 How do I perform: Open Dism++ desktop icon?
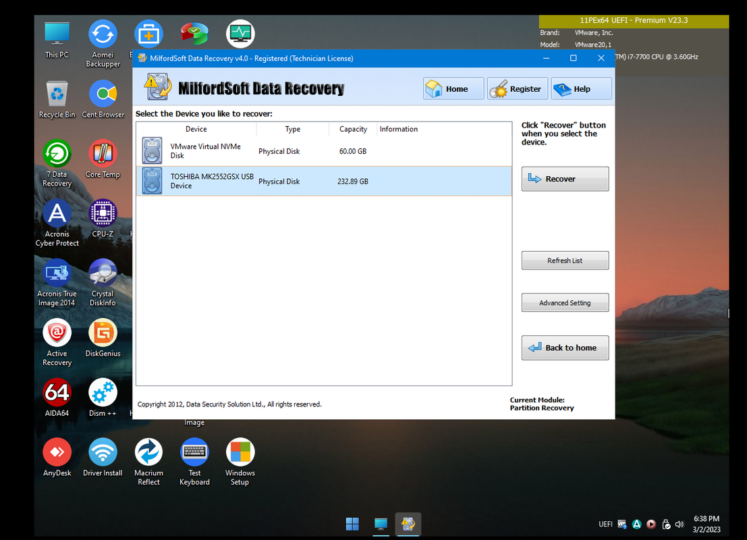coord(103,398)
